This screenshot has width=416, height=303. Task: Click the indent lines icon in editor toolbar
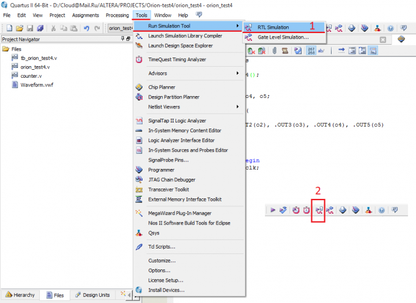tap(352, 50)
